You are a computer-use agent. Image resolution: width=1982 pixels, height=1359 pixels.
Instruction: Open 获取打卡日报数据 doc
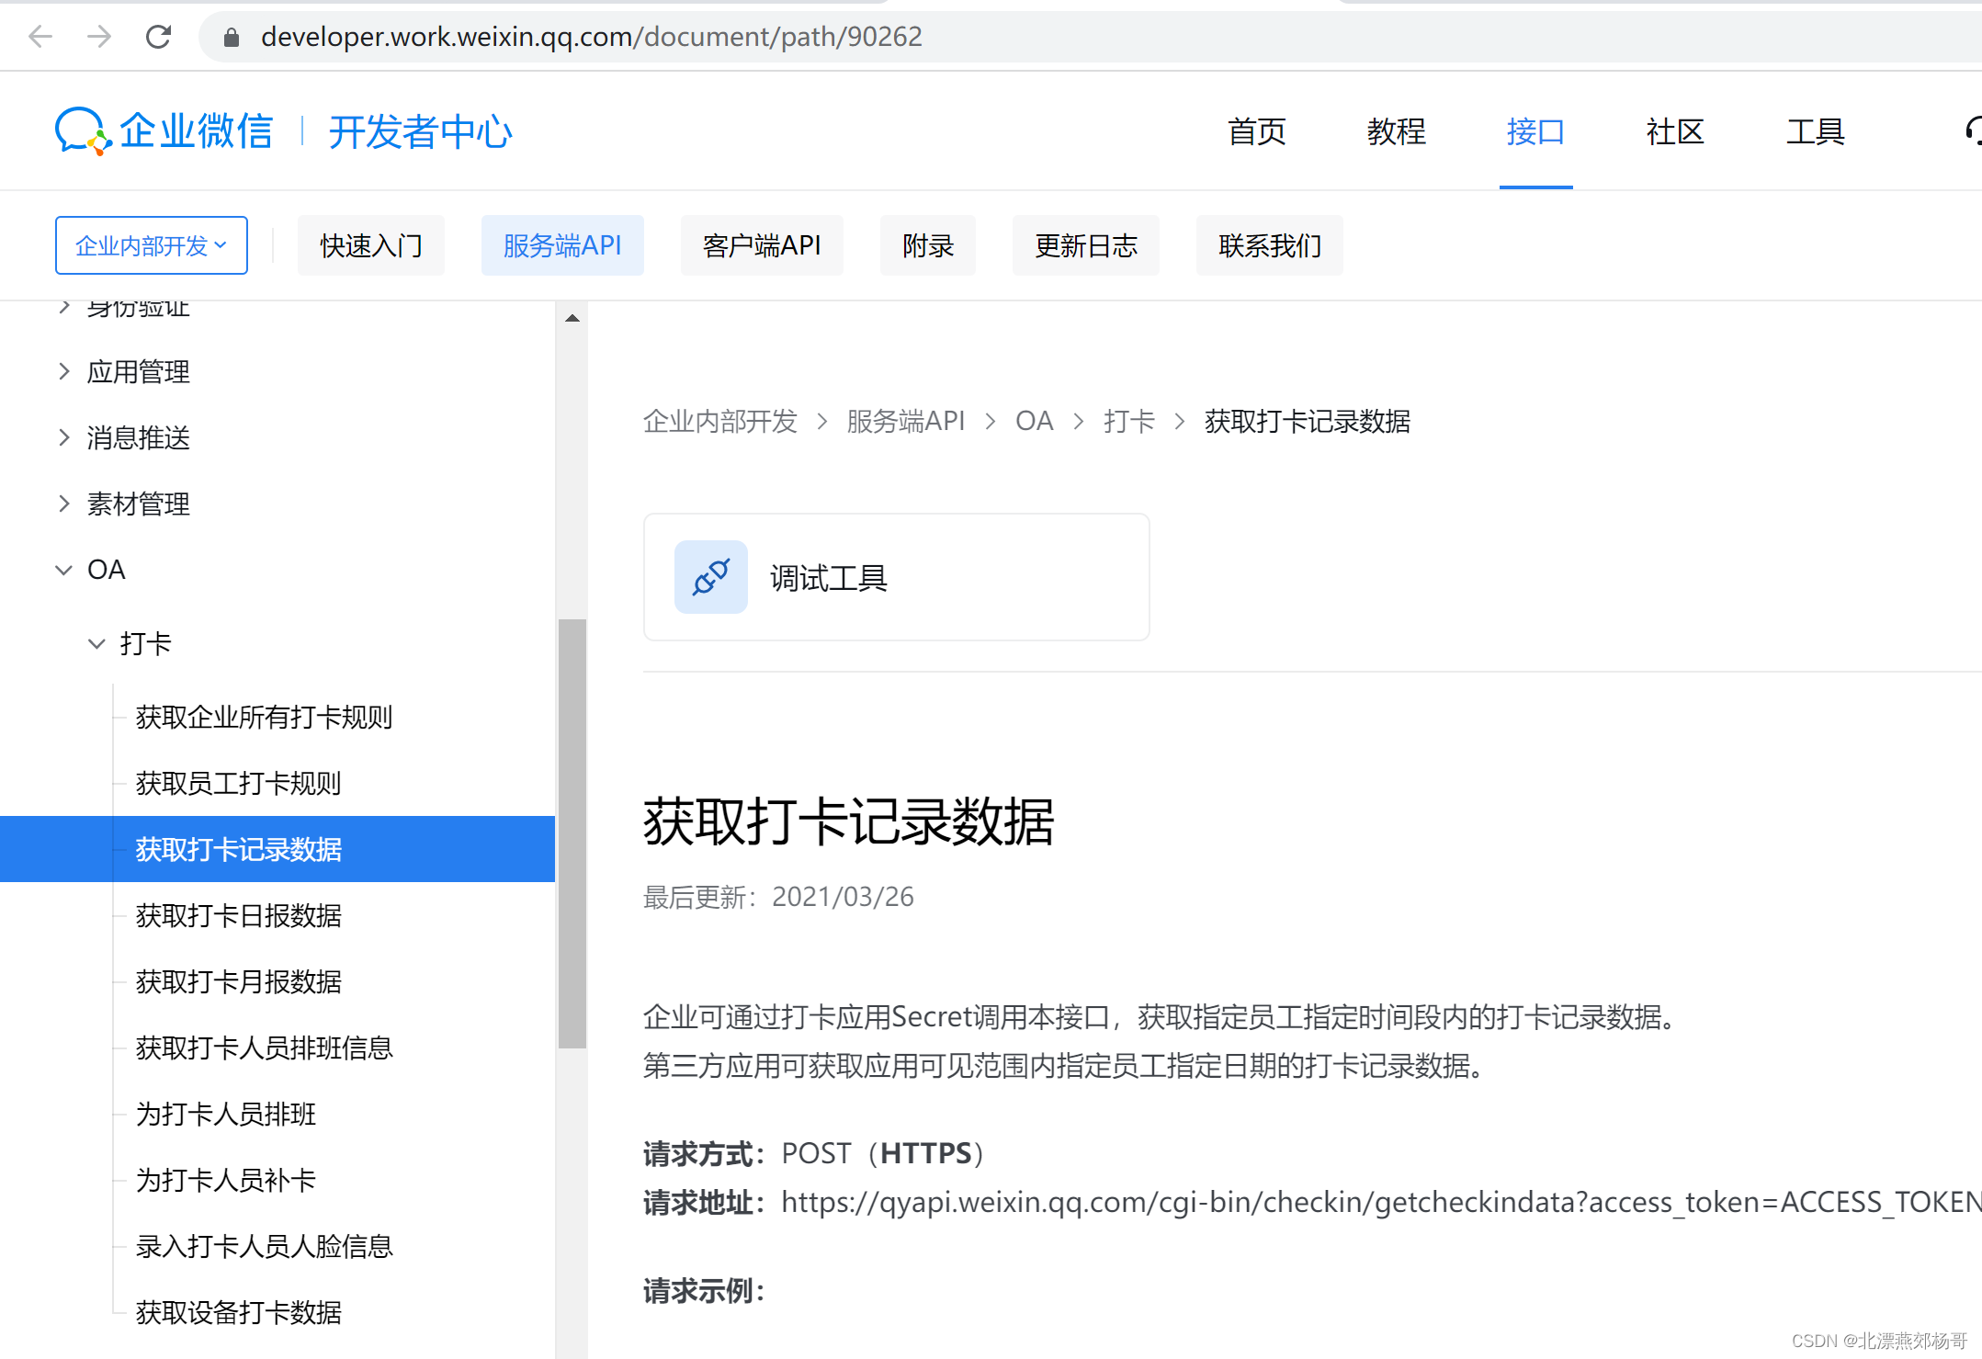coord(238,915)
